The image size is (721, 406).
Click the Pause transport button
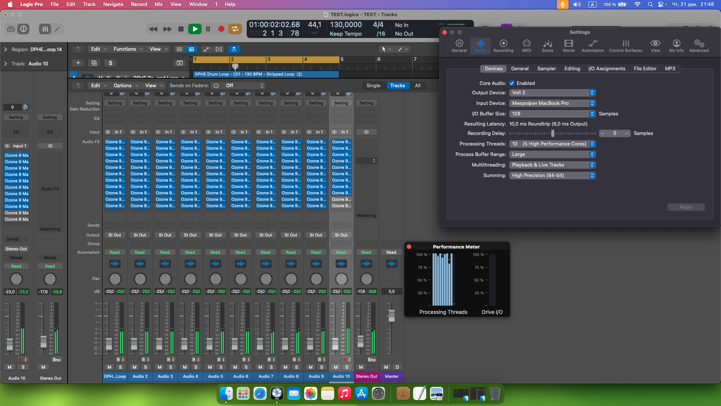click(x=208, y=29)
